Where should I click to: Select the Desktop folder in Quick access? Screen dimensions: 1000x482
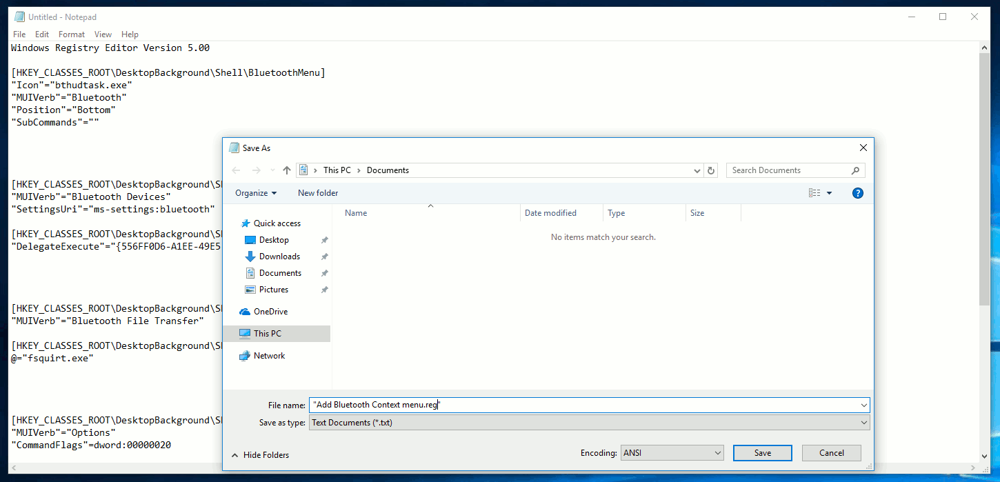[274, 240]
